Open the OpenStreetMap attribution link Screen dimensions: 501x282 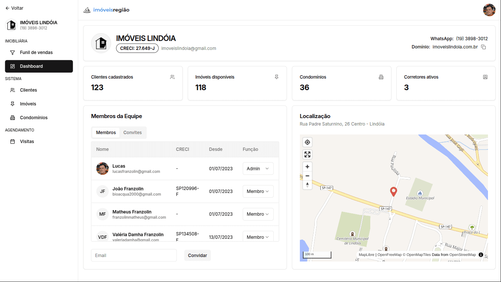pyautogui.click(x=463, y=255)
